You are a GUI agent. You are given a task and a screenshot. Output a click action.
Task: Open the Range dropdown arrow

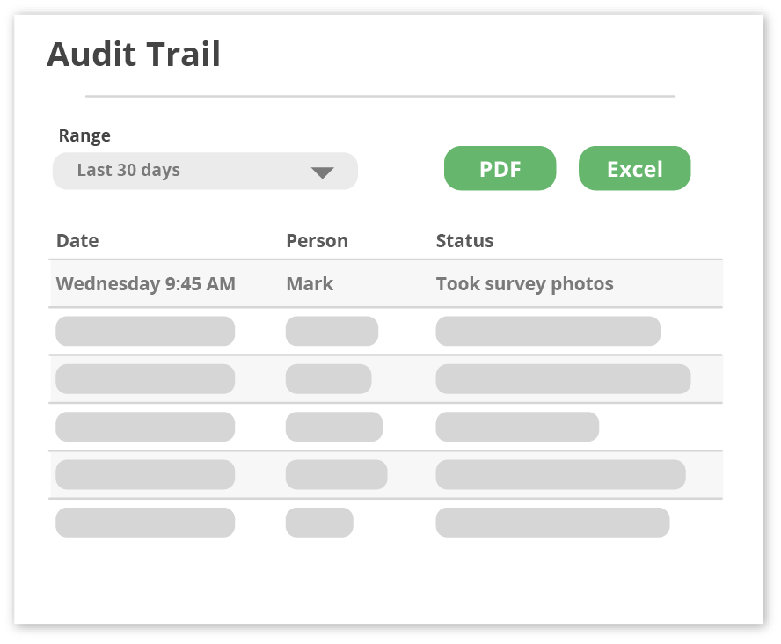click(322, 172)
